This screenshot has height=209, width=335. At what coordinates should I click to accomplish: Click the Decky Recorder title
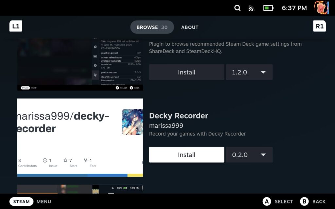tap(178, 116)
